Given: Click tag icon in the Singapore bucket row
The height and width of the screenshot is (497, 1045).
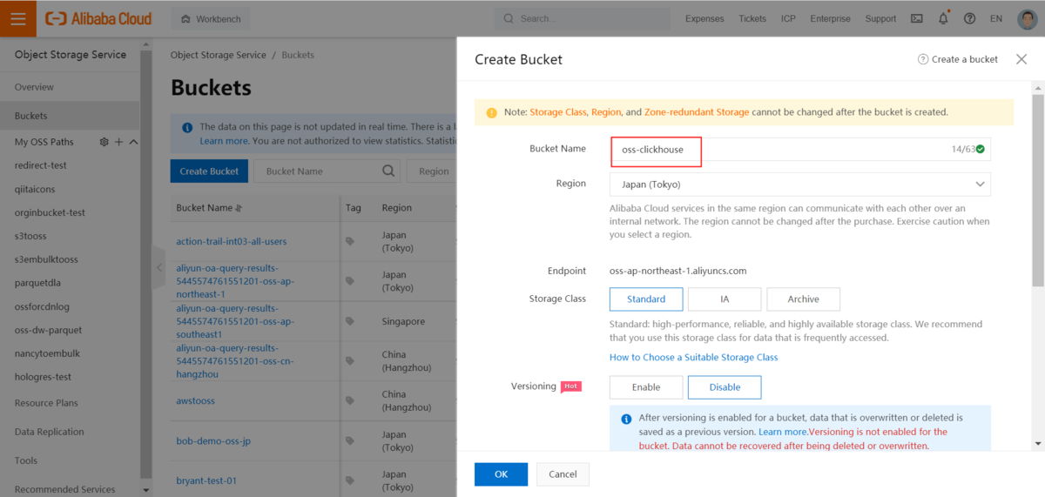Looking at the screenshot, I should point(350,321).
